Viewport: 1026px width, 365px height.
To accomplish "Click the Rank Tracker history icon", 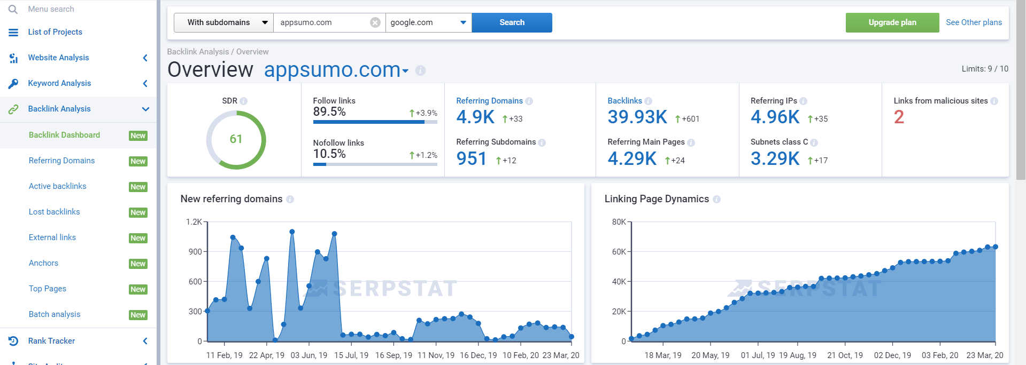I will tap(13, 341).
